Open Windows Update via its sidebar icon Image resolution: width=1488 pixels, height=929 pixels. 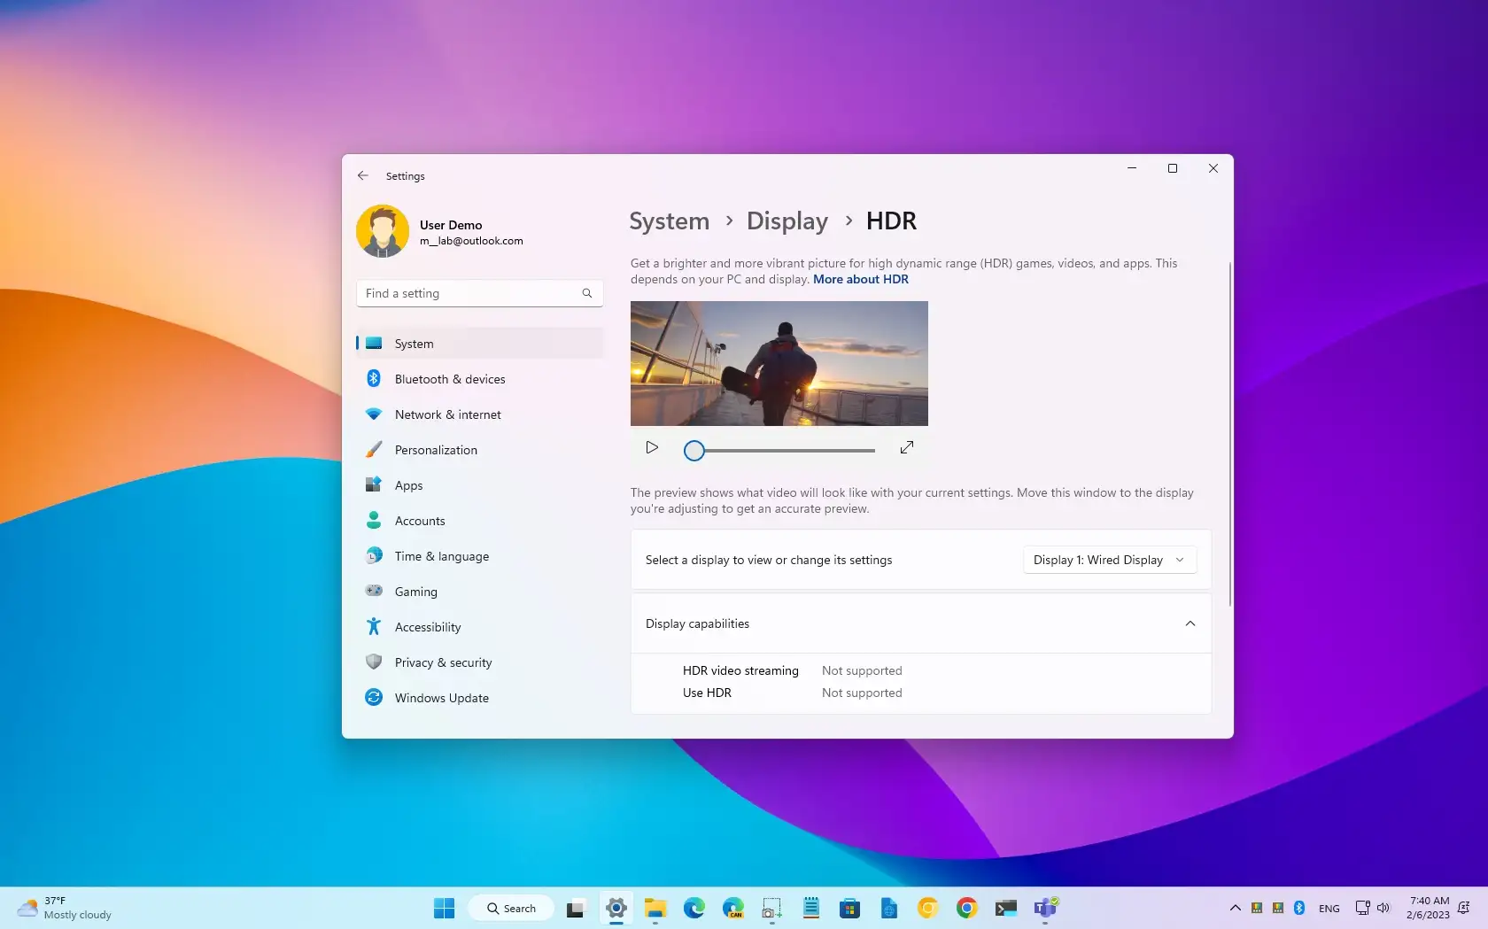375,697
